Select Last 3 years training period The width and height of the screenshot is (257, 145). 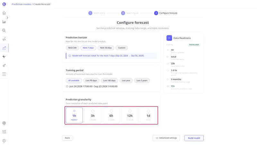coord(142,81)
